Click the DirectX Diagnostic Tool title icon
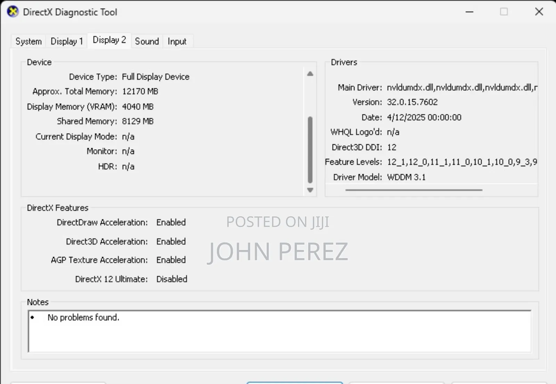 13,12
